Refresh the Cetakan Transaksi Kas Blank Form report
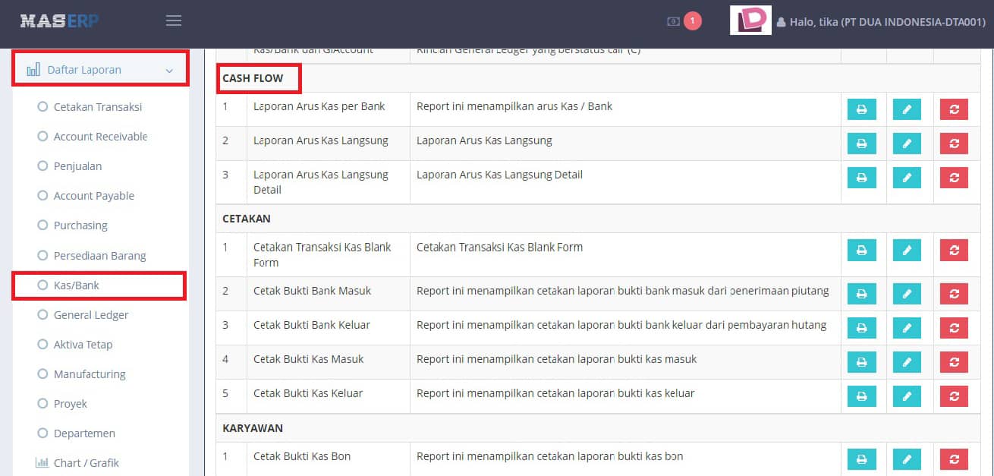 (954, 250)
